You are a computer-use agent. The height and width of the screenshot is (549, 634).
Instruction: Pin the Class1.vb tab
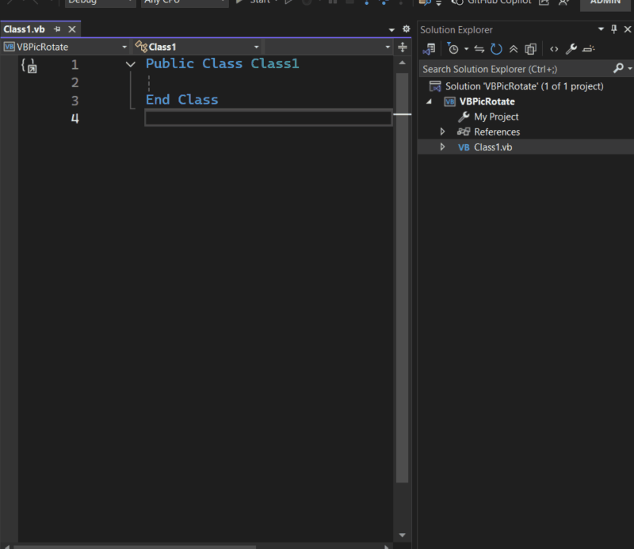pos(57,29)
